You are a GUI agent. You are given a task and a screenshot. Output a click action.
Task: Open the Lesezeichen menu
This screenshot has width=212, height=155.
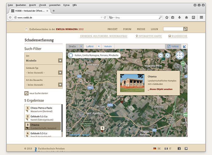(x=55, y=5)
